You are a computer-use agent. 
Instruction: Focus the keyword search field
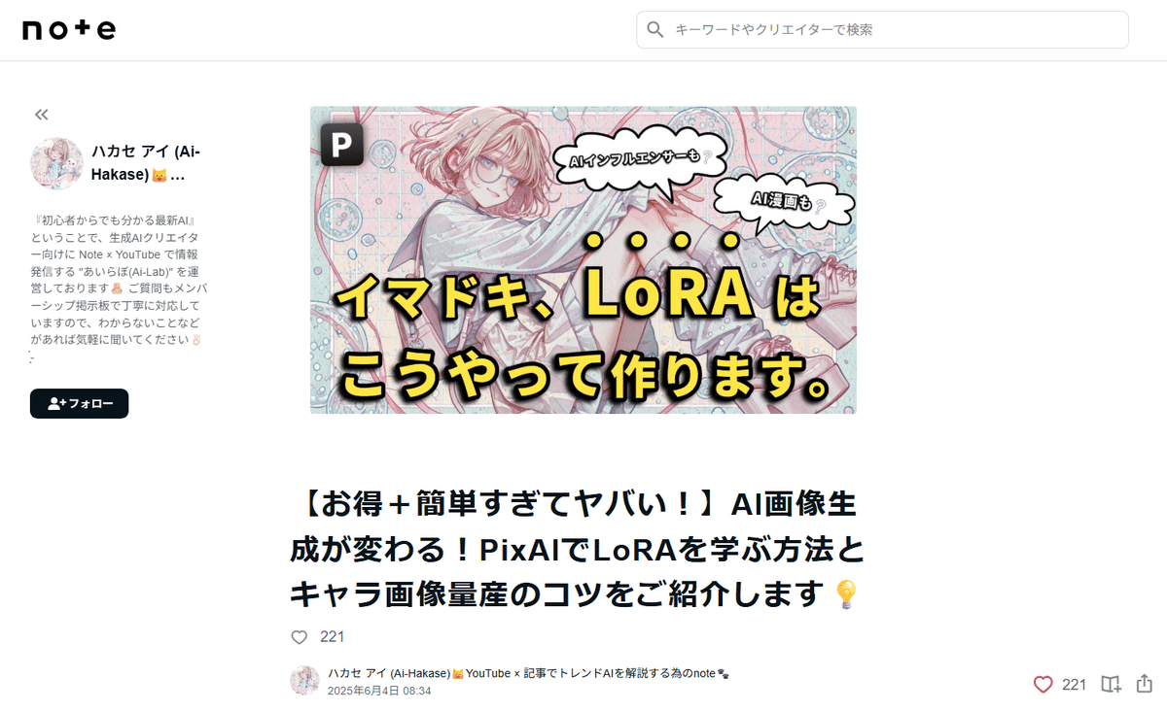[x=882, y=30]
